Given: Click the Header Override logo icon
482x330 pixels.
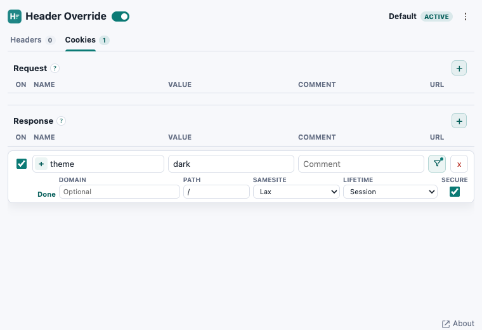Looking at the screenshot, I should pyautogui.click(x=15, y=16).
